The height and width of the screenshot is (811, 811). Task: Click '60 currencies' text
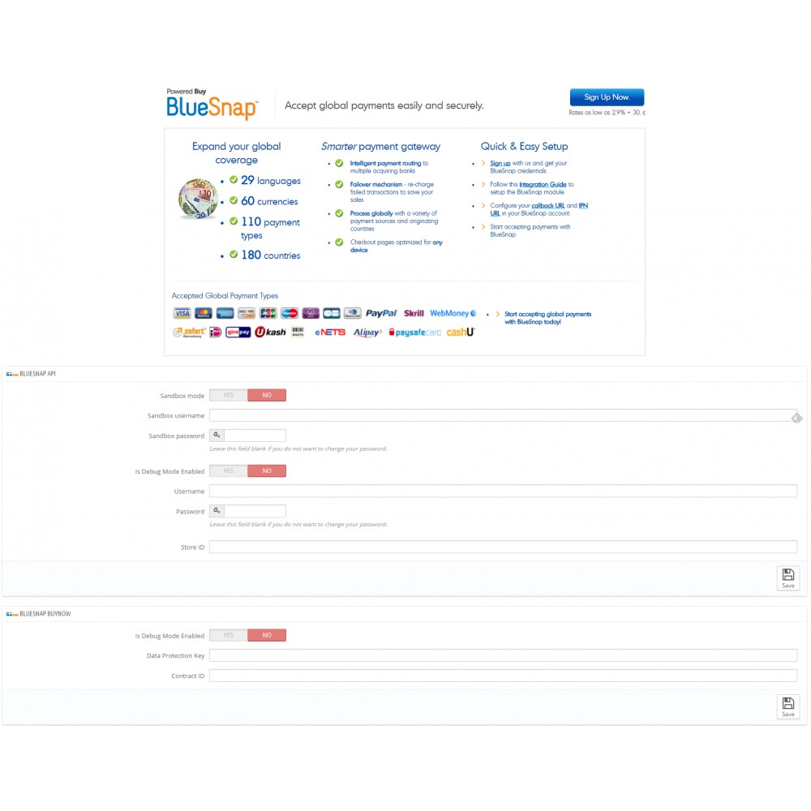[269, 201]
